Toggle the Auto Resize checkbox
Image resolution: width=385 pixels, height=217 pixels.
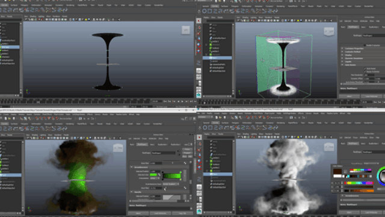[x=365, y=69]
